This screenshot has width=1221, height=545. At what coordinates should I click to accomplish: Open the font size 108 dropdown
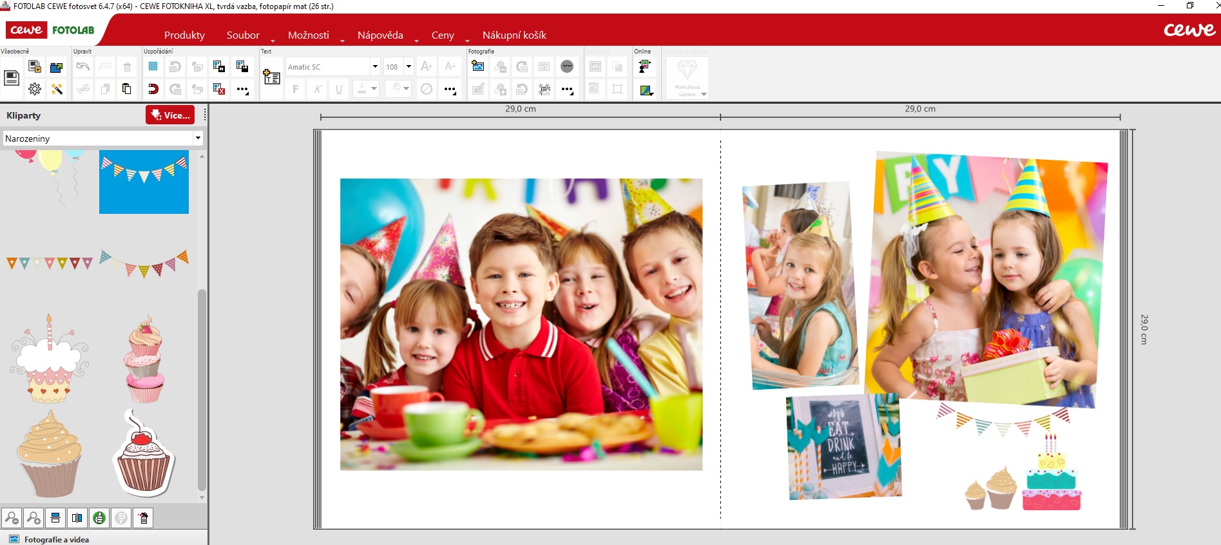[x=409, y=66]
